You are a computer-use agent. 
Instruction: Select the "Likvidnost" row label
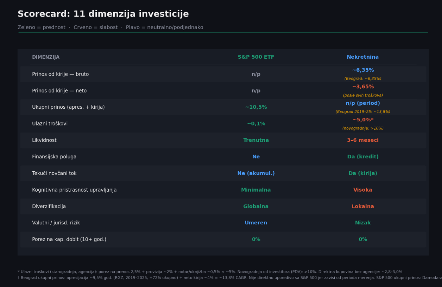pyautogui.click(x=44, y=140)
